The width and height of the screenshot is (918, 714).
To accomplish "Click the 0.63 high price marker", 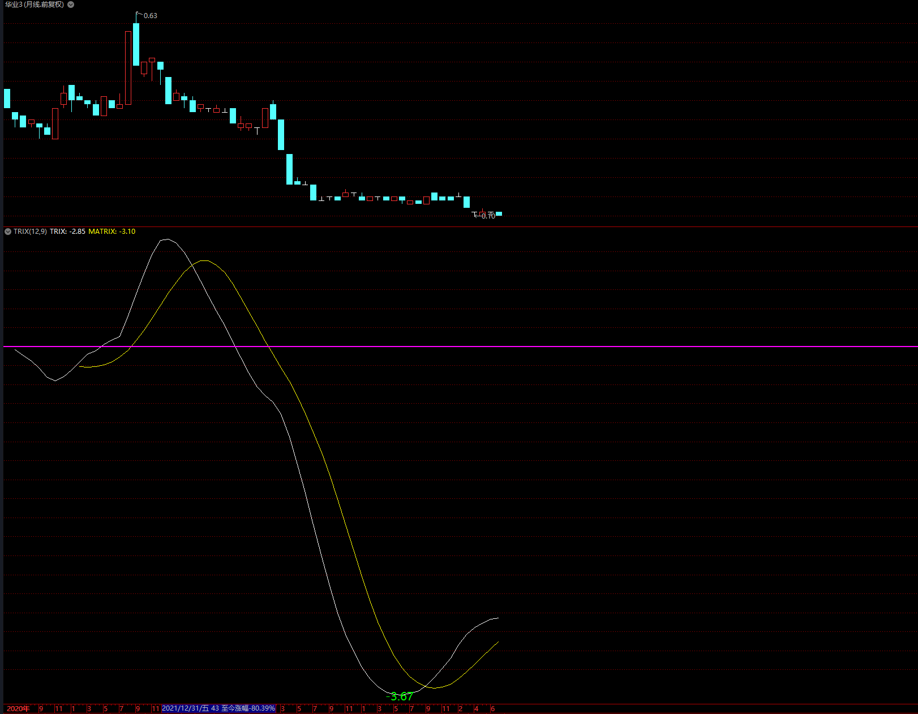I will click(x=150, y=16).
